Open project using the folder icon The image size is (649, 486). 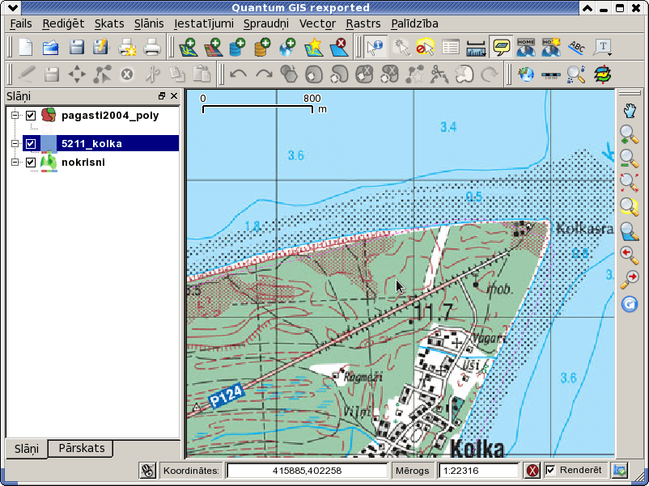pyautogui.click(x=50, y=47)
